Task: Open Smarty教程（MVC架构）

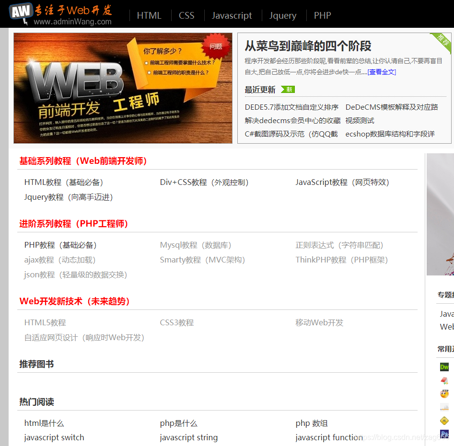Action: [x=203, y=260]
